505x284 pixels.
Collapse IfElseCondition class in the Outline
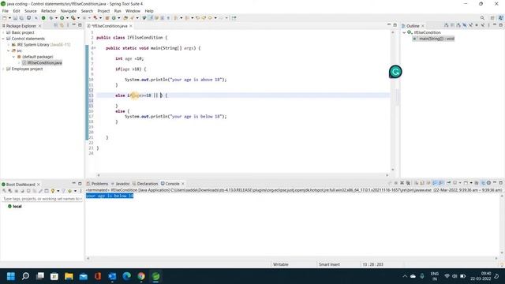pos(404,32)
